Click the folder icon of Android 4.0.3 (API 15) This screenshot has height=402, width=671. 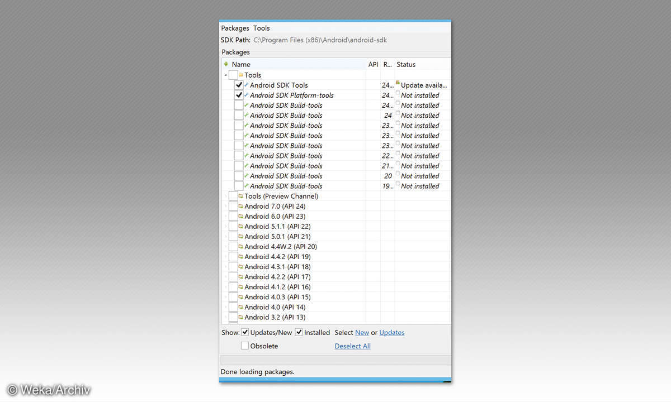[241, 297]
